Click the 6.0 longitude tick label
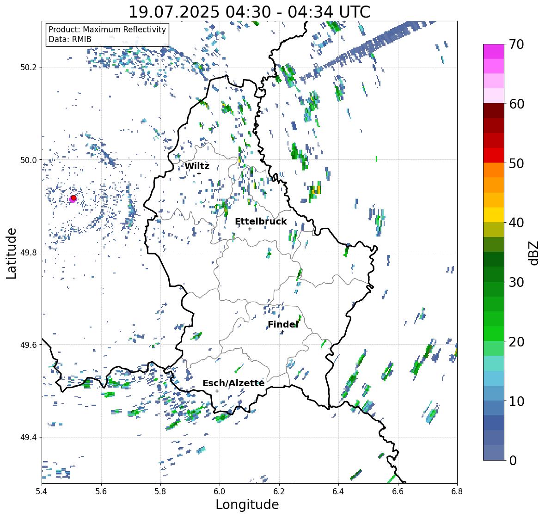 pyautogui.click(x=220, y=491)
